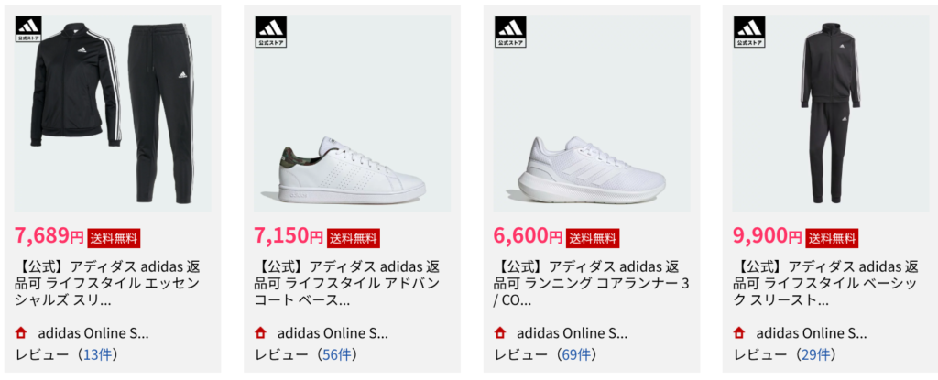Image resolution: width=938 pixels, height=380 pixels.
Task: Click red shop home icon under 6,600円 item
Action: (x=500, y=332)
